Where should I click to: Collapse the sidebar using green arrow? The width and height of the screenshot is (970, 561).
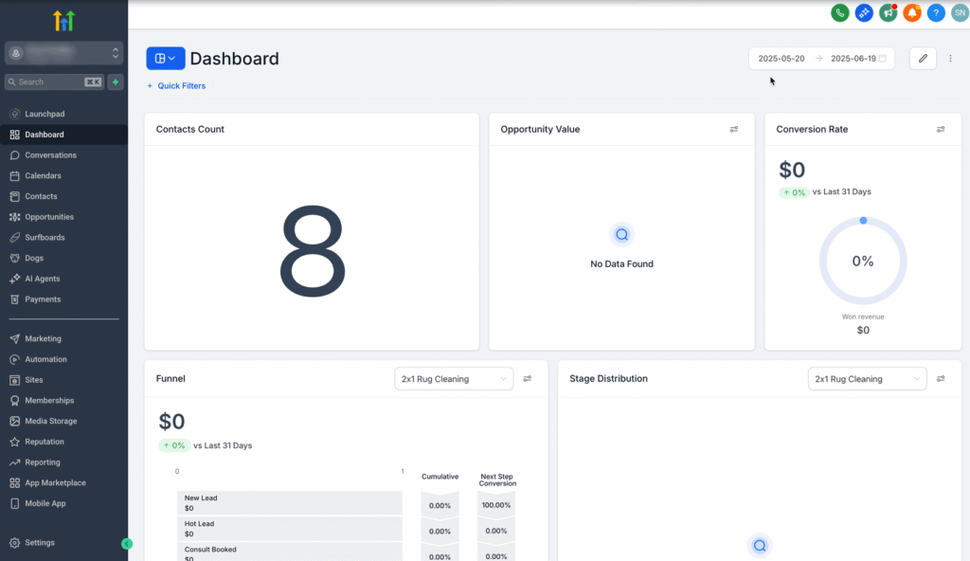click(127, 544)
